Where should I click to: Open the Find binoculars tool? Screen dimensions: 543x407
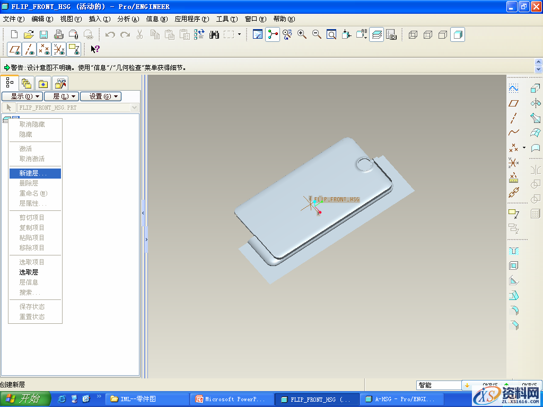214,34
